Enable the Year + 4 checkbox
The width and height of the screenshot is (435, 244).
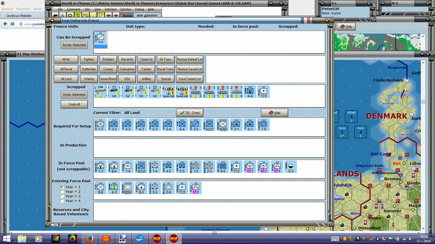(62, 201)
